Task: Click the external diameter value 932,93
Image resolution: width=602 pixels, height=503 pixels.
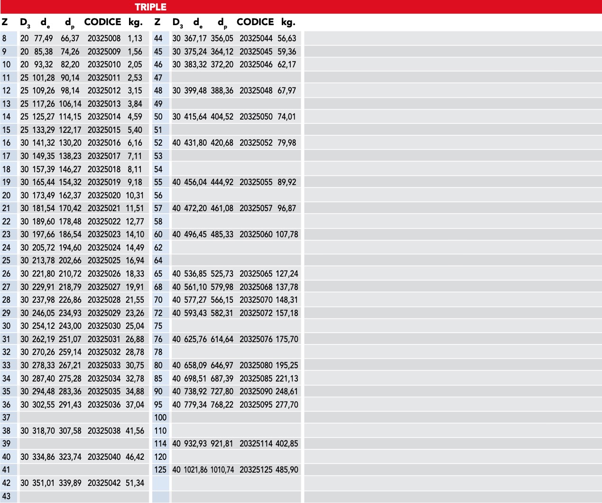Action: pyautogui.click(x=195, y=444)
